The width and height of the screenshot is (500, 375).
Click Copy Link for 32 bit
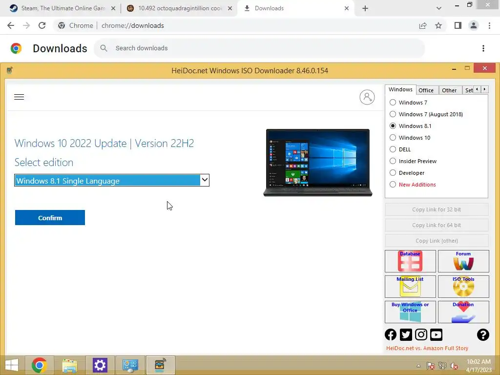(437, 209)
